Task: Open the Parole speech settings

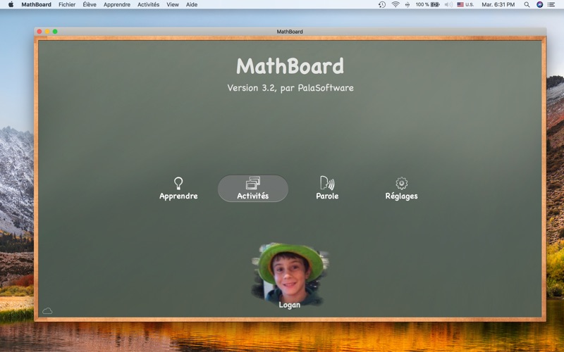Action: click(x=327, y=189)
